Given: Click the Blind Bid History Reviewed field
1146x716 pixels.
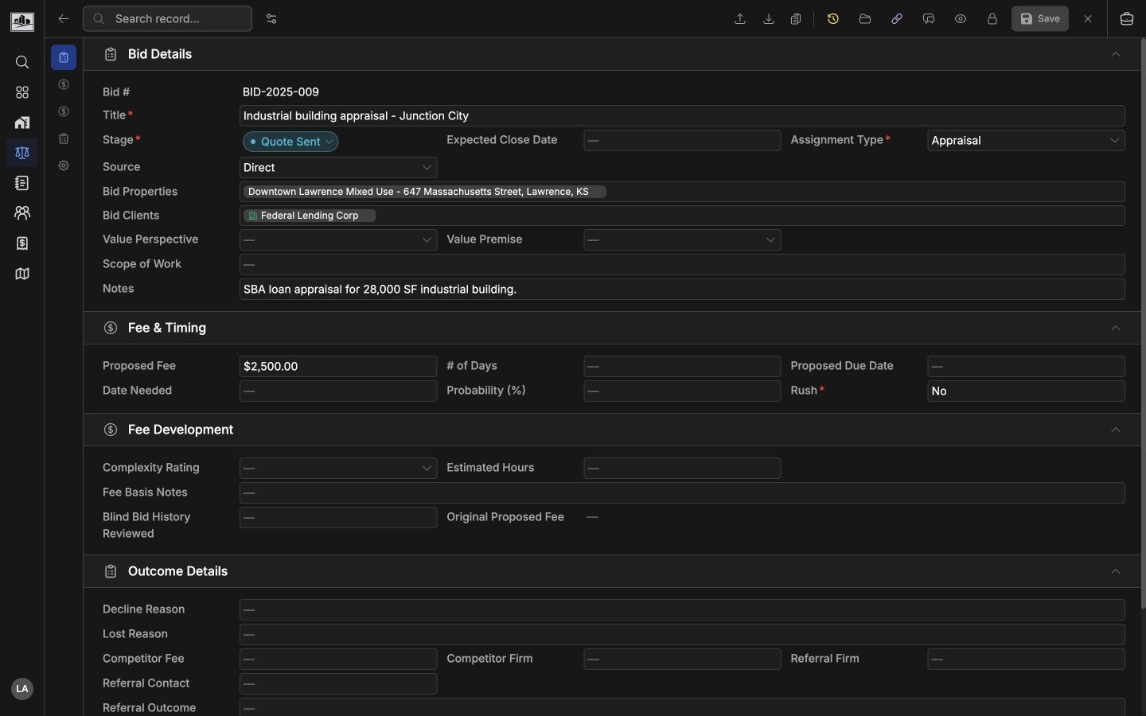Looking at the screenshot, I should (x=338, y=518).
